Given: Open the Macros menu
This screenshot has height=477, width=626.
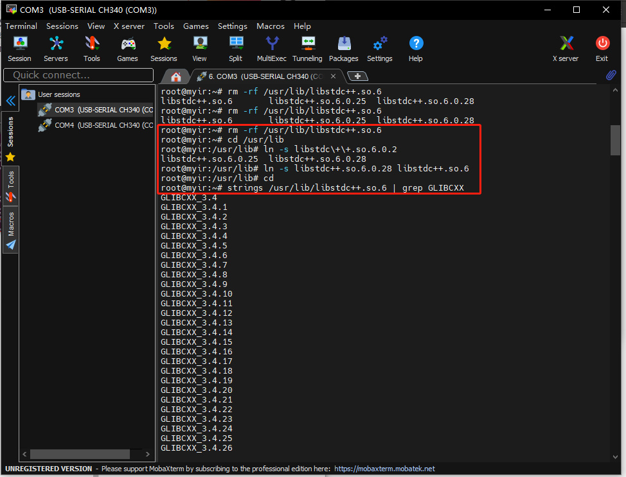Looking at the screenshot, I should [x=271, y=26].
